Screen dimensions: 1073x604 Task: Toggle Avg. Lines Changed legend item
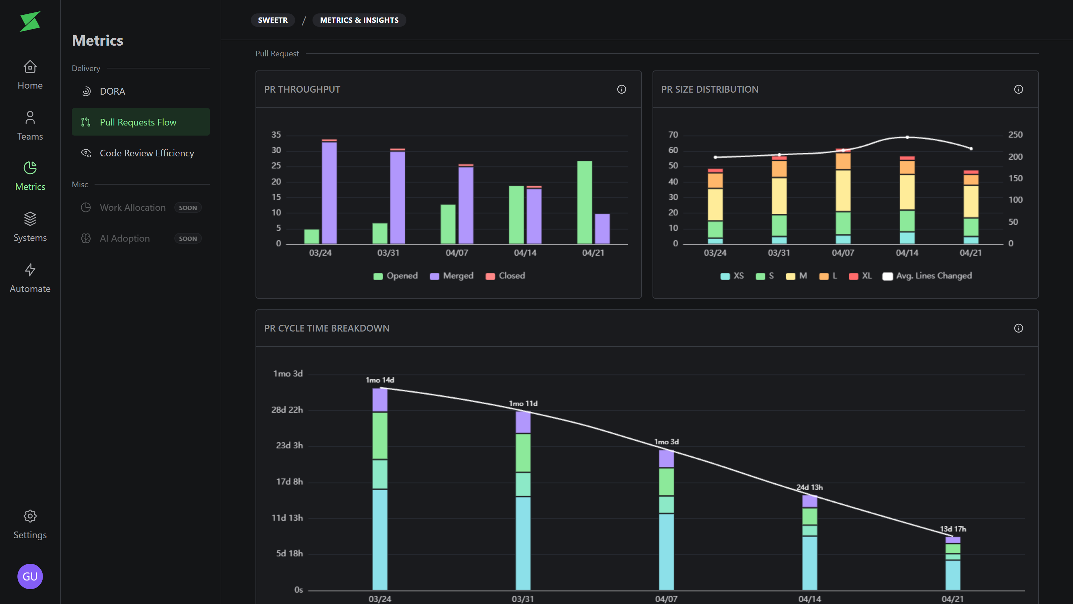pyautogui.click(x=927, y=276)
